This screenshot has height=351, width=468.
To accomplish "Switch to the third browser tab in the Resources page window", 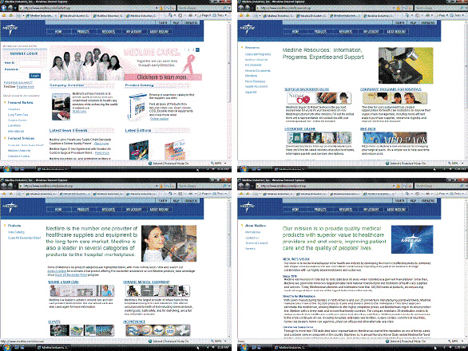I will pos(344,15).
